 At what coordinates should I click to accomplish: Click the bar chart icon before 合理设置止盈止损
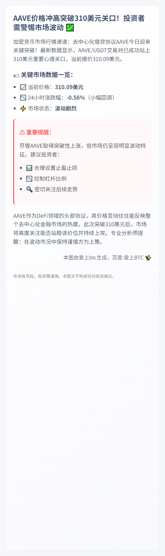point(29,168)
